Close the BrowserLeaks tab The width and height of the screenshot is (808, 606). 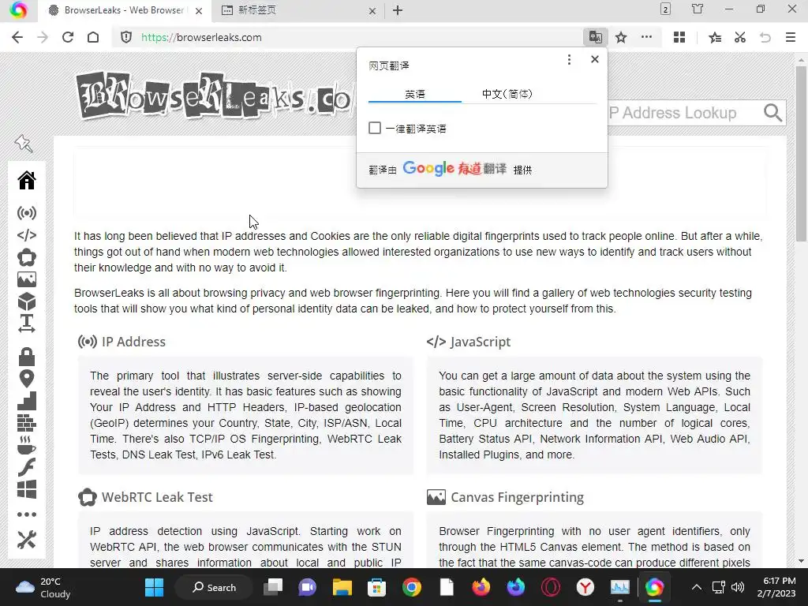(199, 10)
